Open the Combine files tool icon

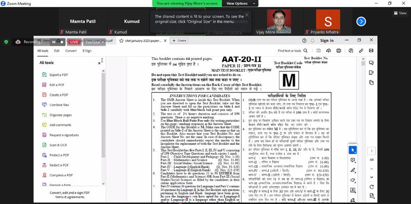44,105
